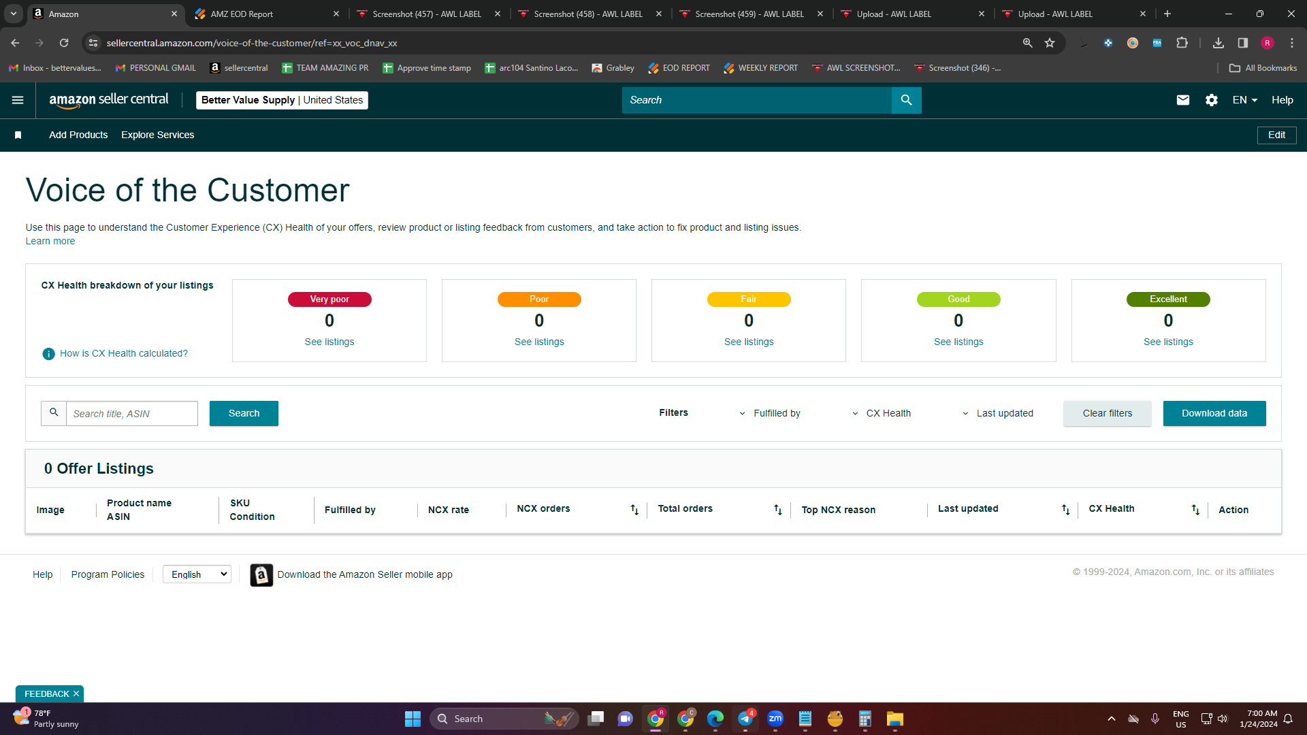Click the messages envelope icon
Viewport: 1307px width, 735px height.
pyautogui.click(x=1183, y=100)
